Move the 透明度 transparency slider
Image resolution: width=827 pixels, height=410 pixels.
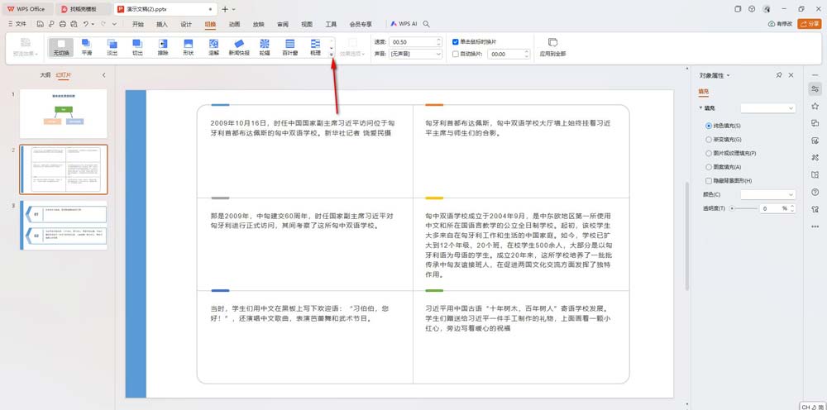pos(732,208)
